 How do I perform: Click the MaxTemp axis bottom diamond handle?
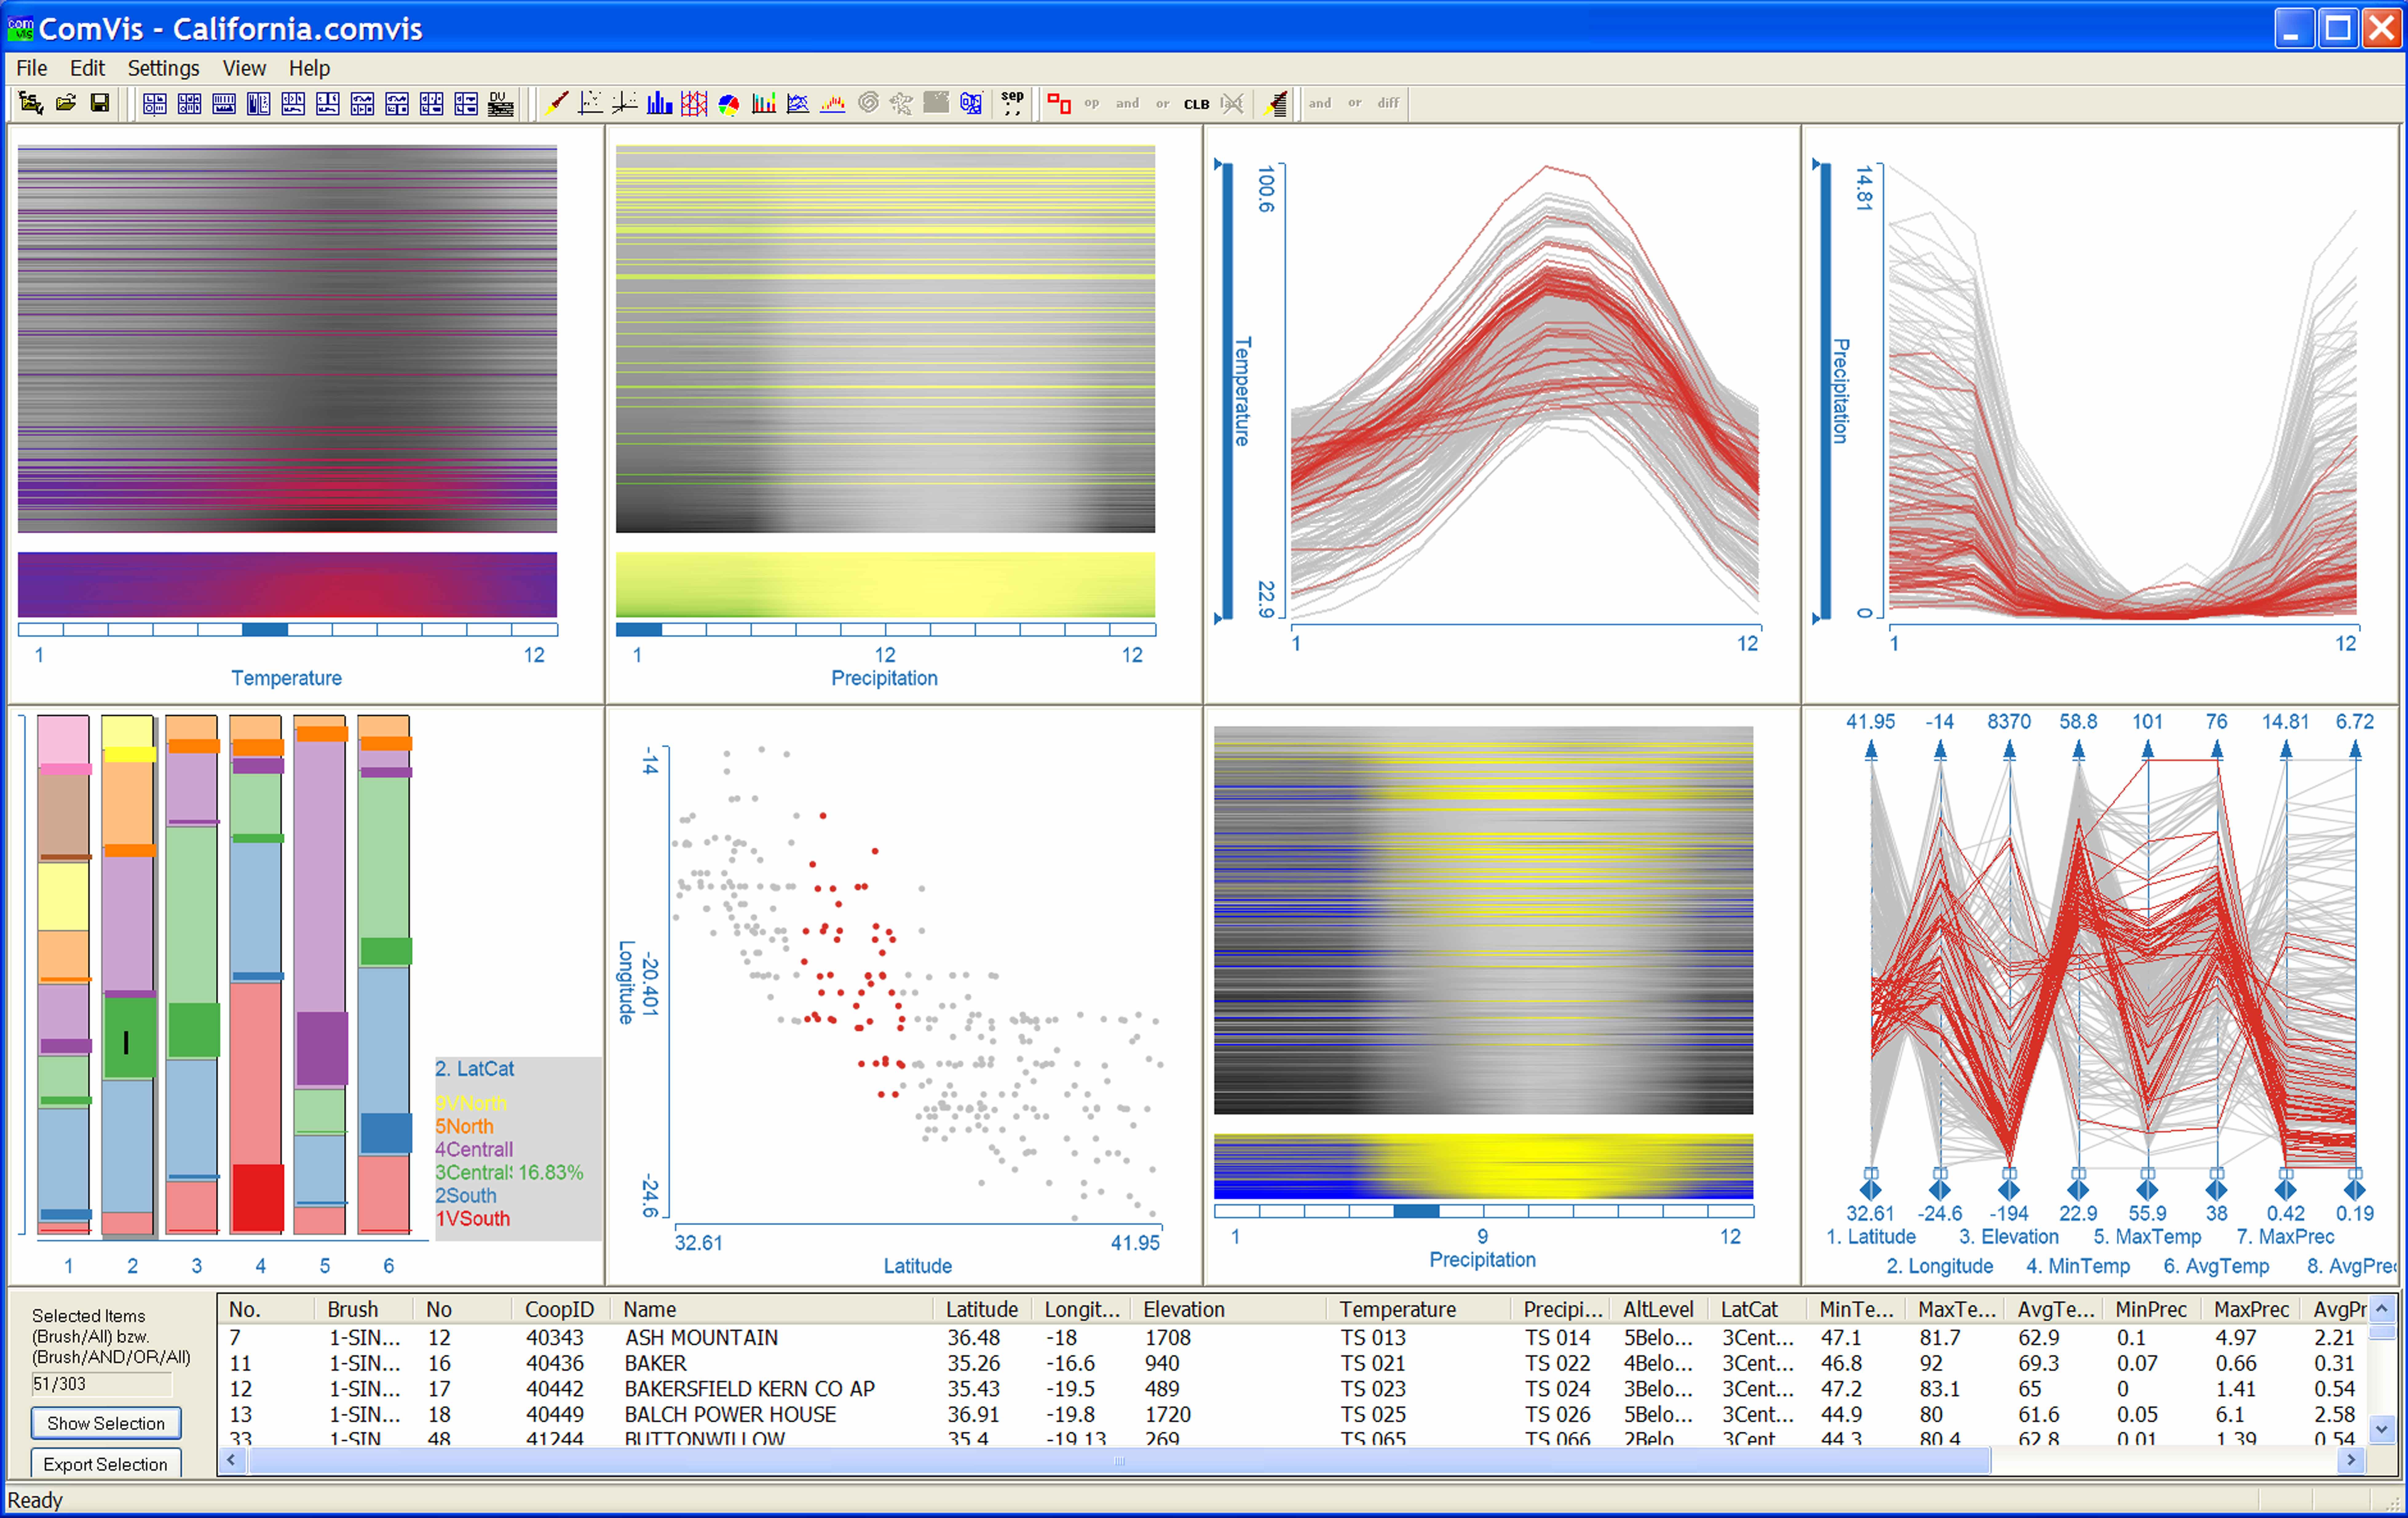(x=2147, y=1190)
